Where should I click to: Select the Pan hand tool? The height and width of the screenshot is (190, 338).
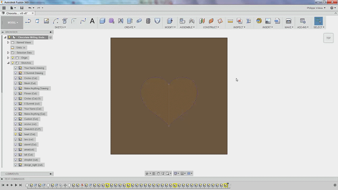(158, 173)
